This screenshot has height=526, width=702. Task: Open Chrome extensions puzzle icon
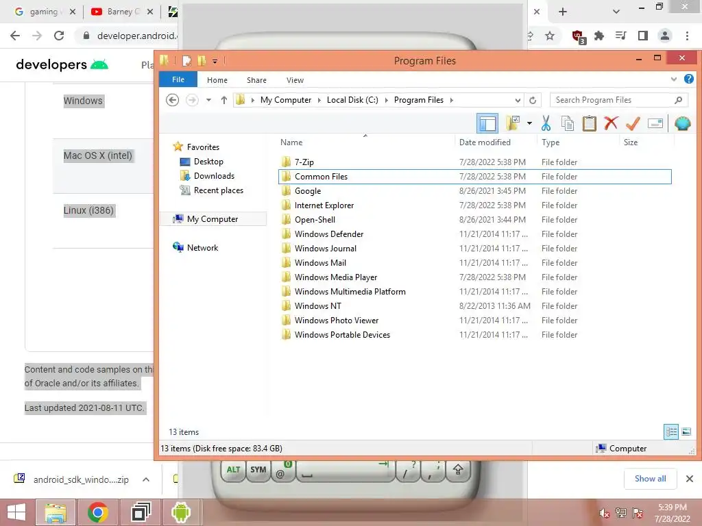(599, 36)
